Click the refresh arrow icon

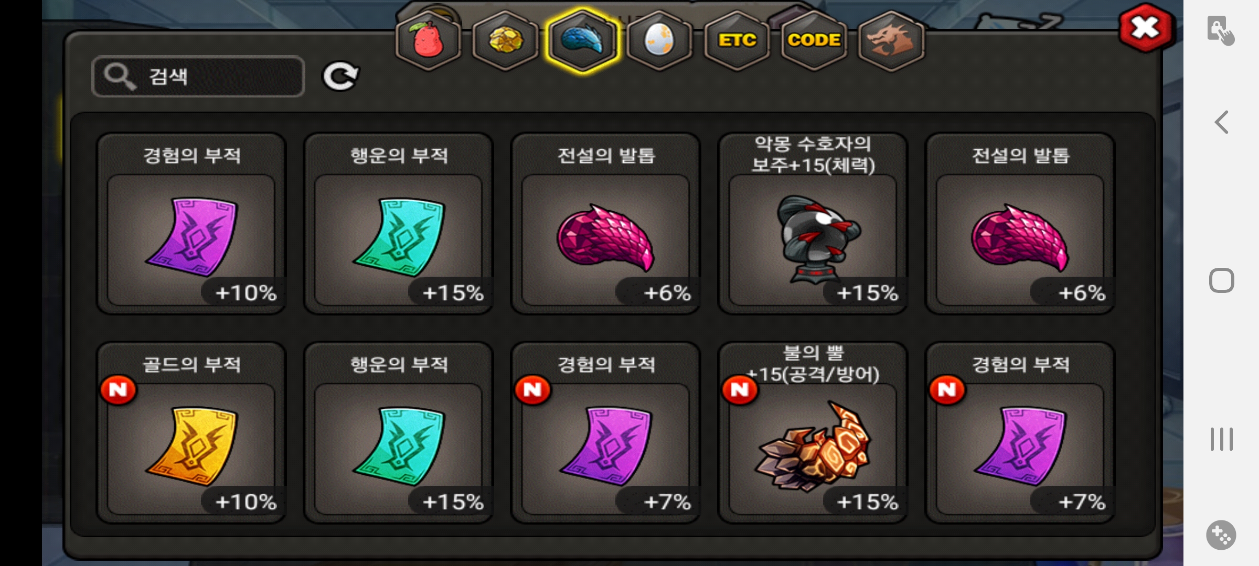tap(340, 77)
